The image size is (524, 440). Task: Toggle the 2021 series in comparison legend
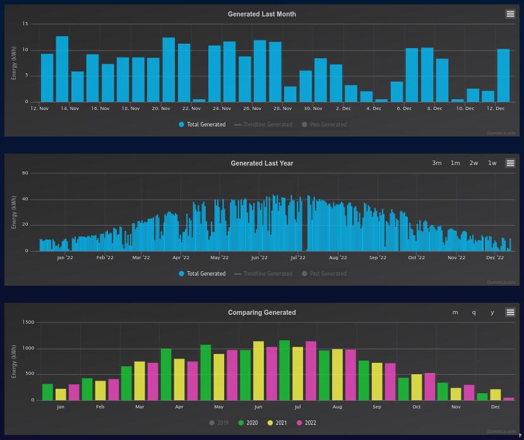[x=277, y=423]
